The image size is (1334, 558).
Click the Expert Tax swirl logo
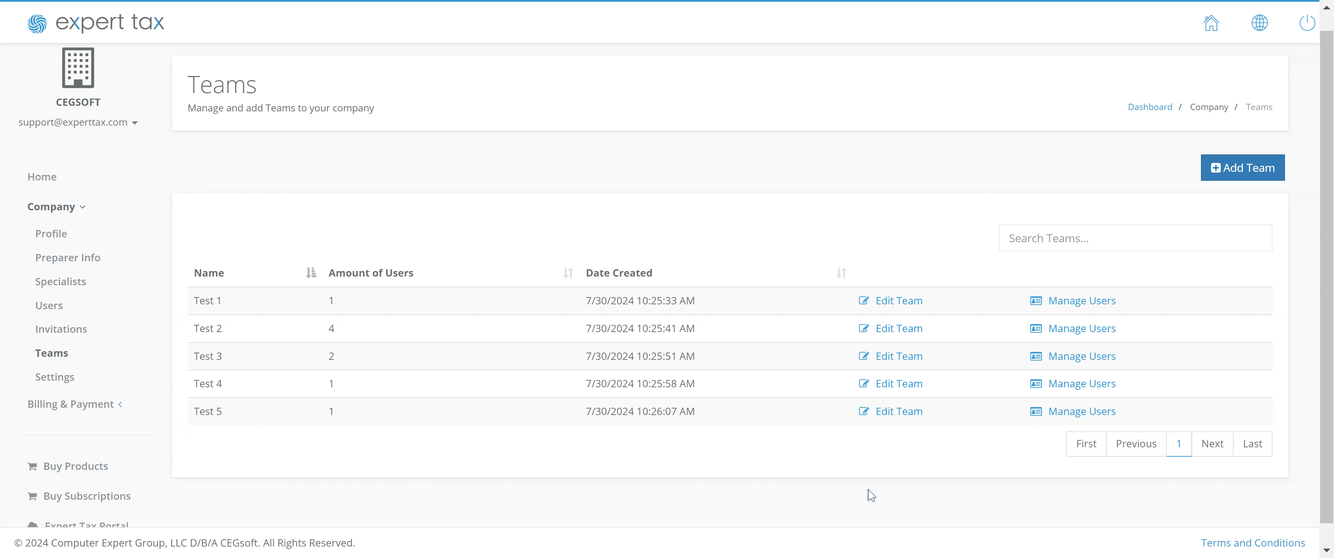[x=37, y=23]
